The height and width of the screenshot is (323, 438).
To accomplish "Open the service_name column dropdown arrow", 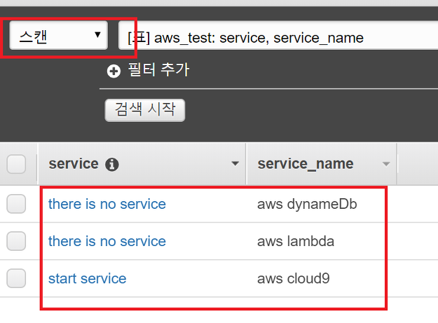I will click(386, 164).
